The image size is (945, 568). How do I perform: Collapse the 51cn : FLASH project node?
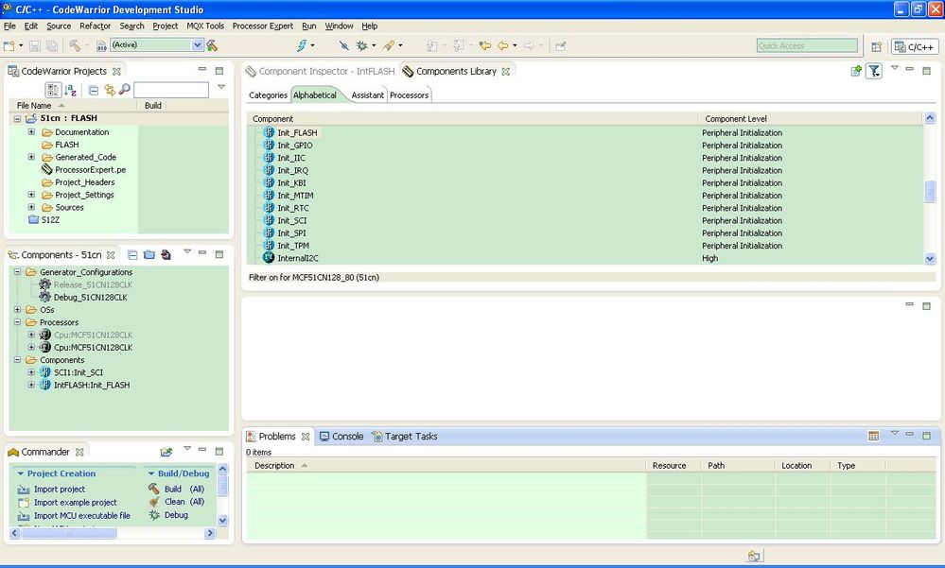[x=17, y=119]
